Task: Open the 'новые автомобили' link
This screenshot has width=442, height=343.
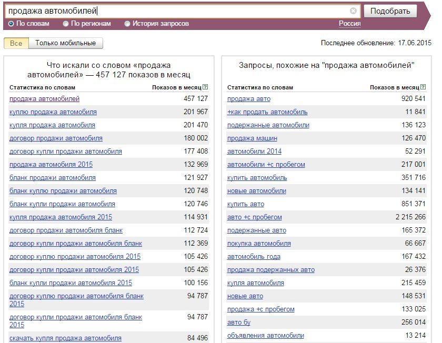Action: coord(257,191)
